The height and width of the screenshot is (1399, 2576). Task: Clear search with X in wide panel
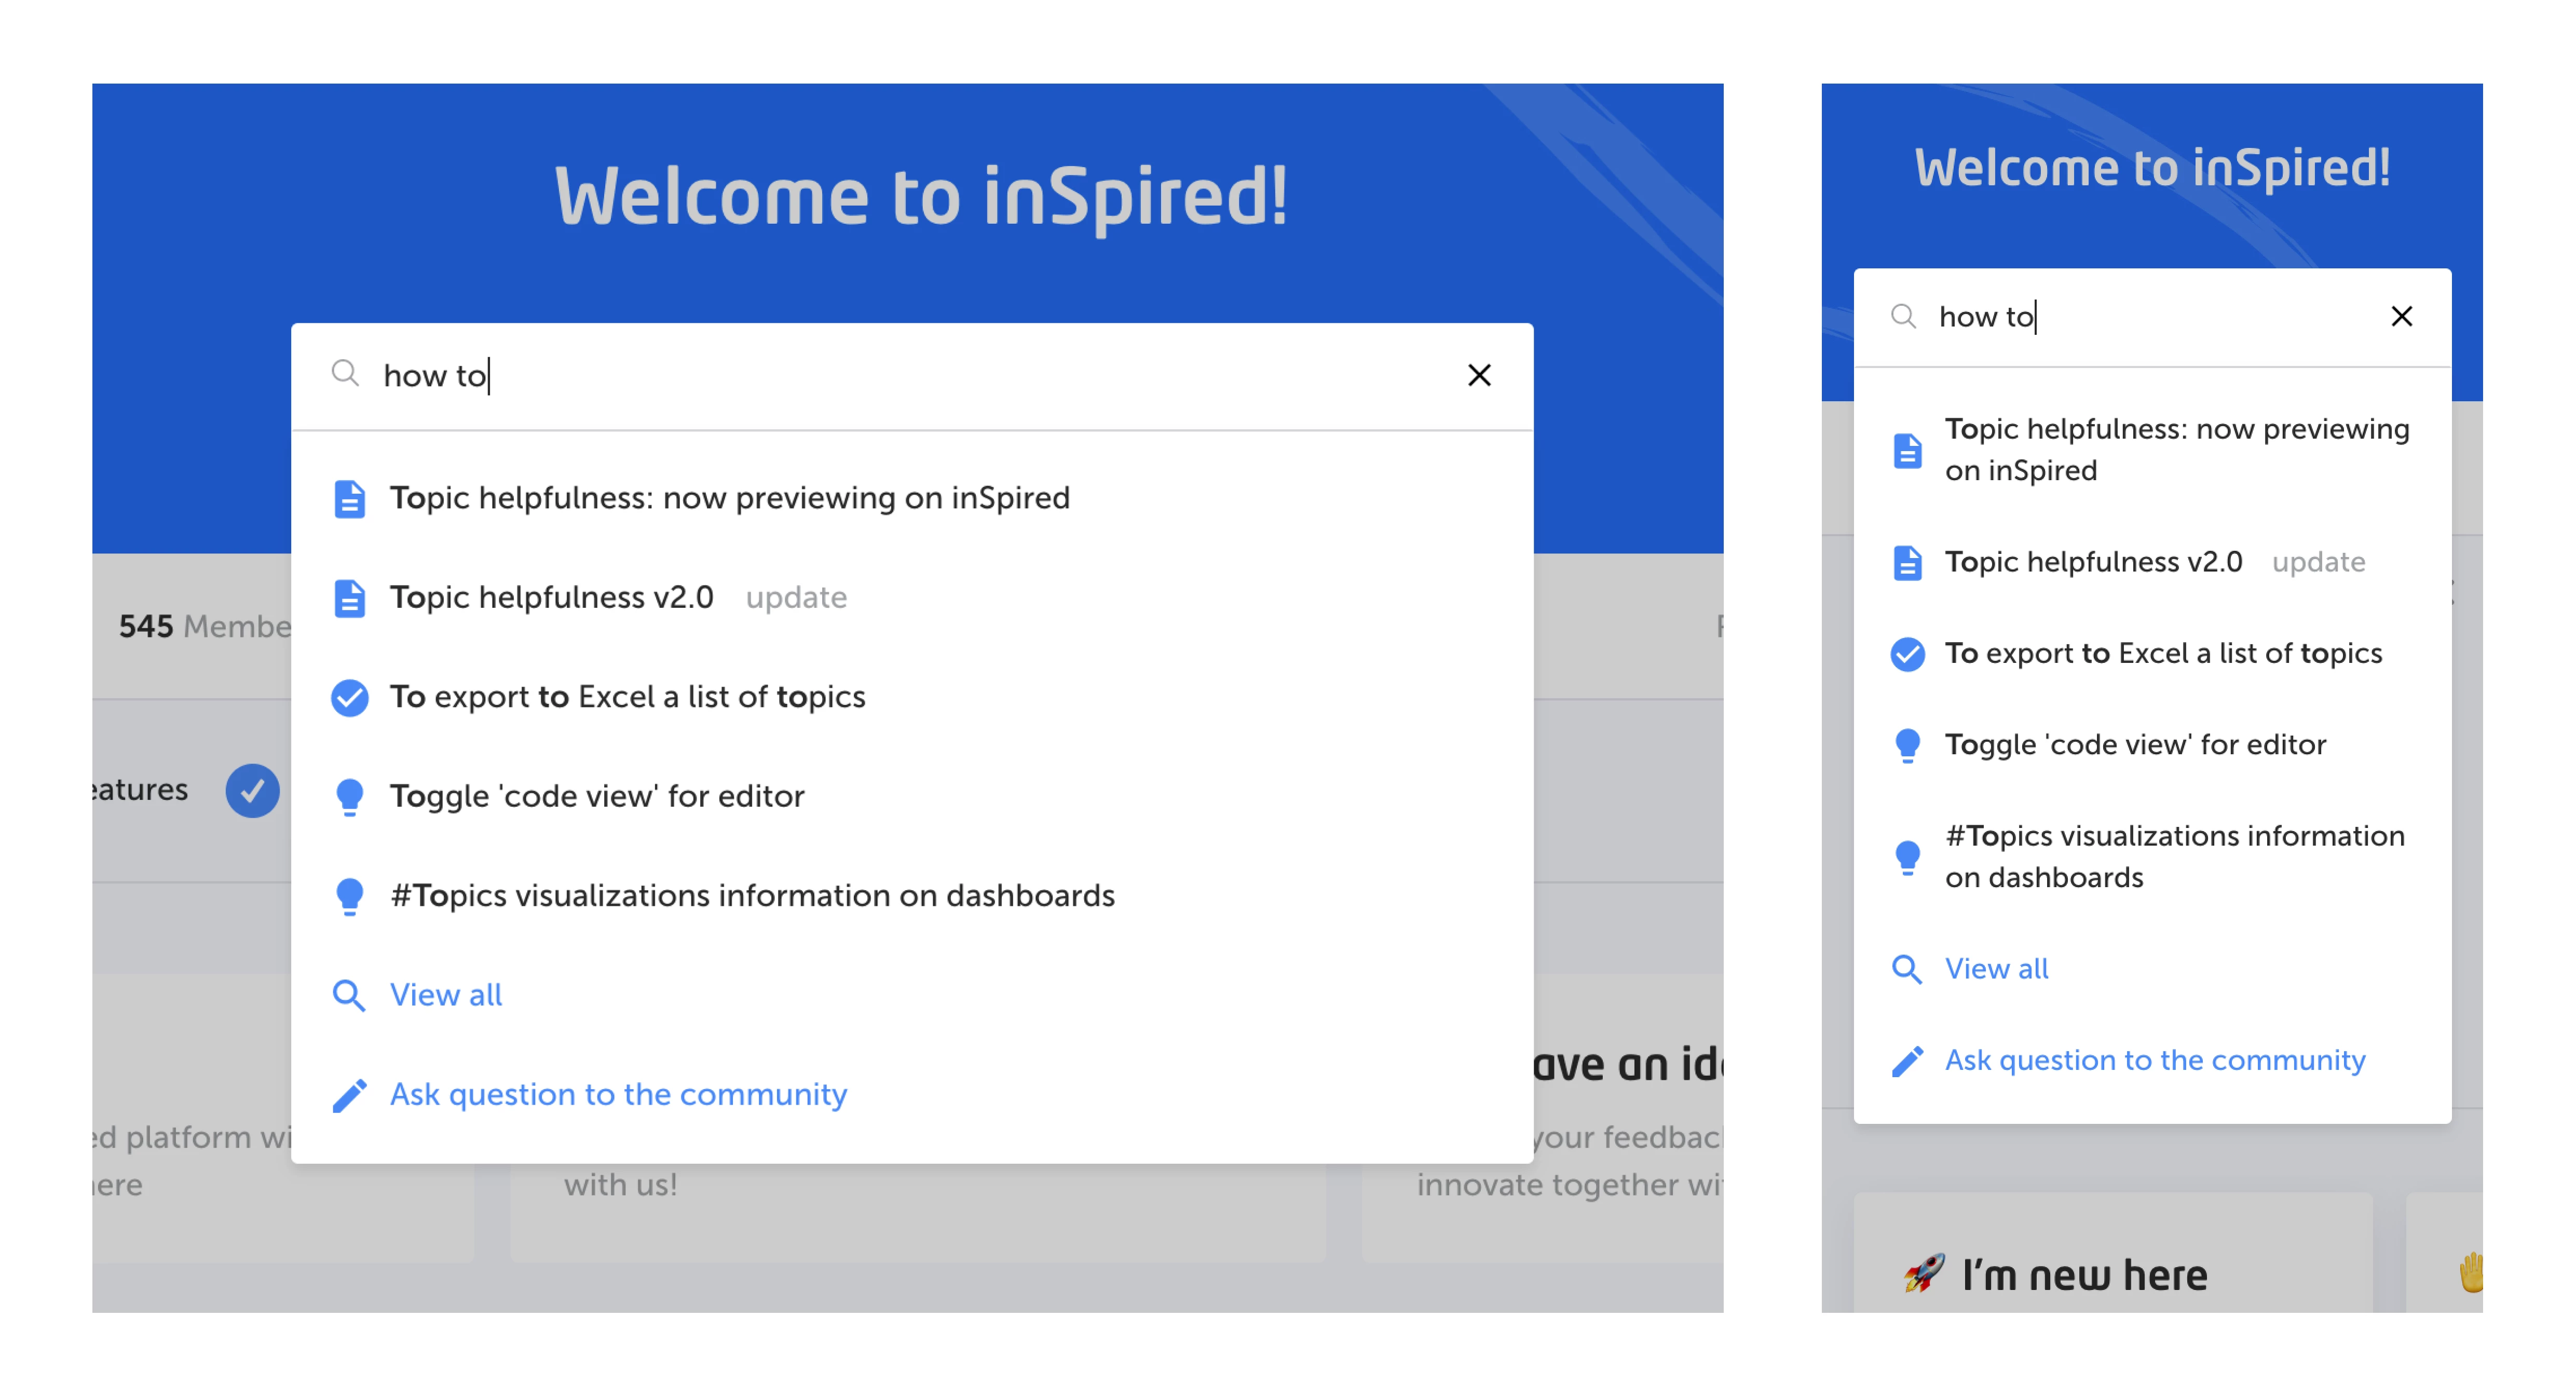[1479, 375]
